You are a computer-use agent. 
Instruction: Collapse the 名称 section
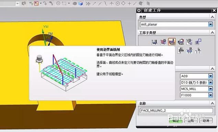tap(212, 103)
